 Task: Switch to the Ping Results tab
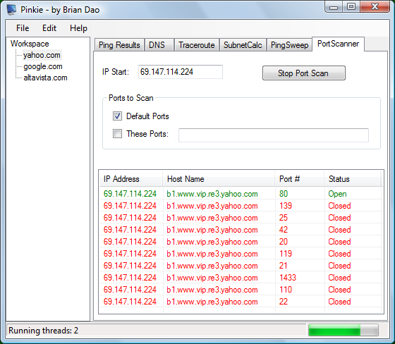[119, 45]
